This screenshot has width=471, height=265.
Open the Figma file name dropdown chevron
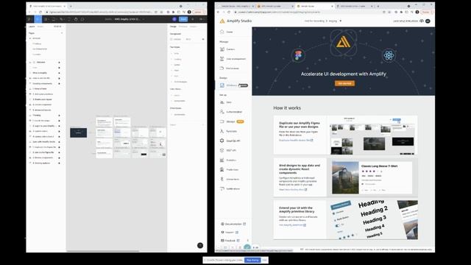point(144,19)
